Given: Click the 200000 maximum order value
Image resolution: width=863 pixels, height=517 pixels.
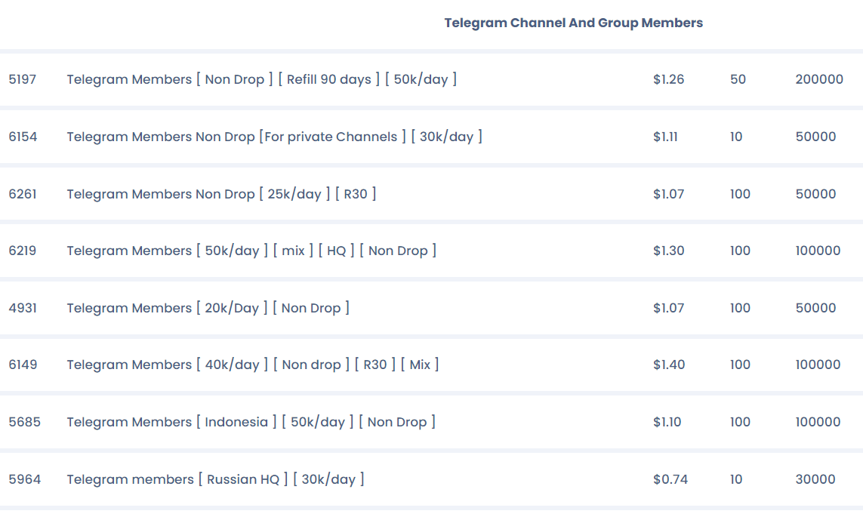Looking at the screenshot, I should click(819, 79).
